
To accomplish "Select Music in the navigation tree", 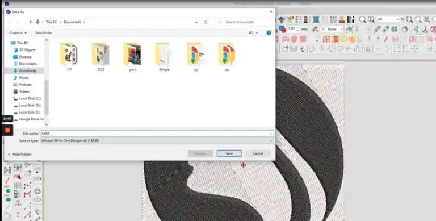I will click(24, 78).
